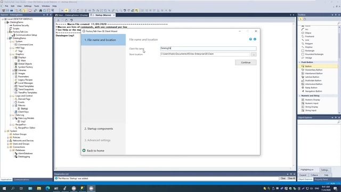Screen dimensions: 341x192
Task: Select Numeric Display in Toolbox
Action: 312,100
